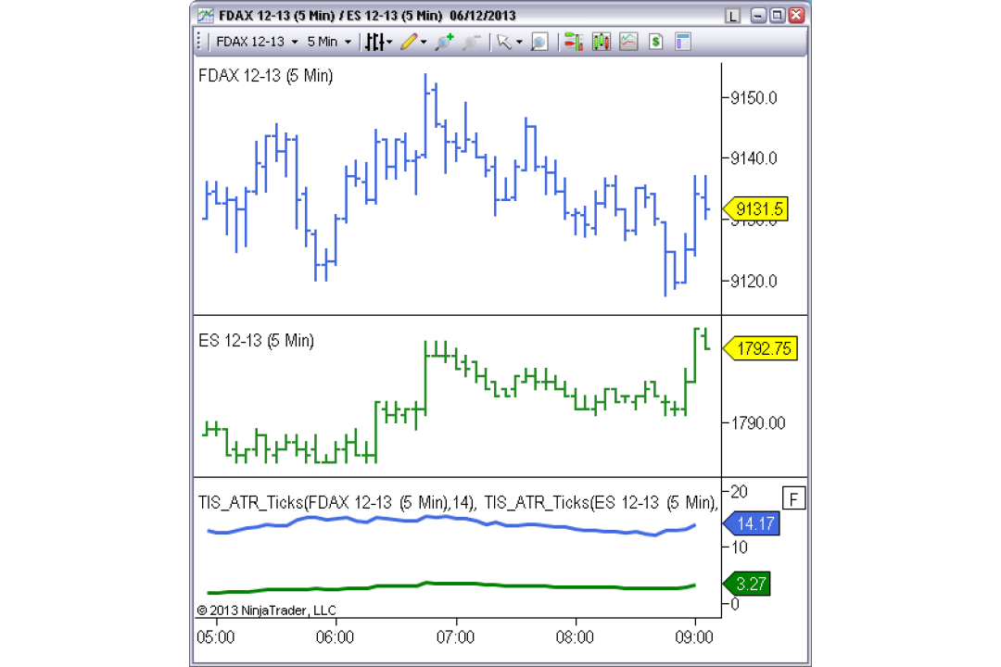The image size is (1001, 667).
Task: Toggle the L link button in title bar
Action: (x=732, y=16)
